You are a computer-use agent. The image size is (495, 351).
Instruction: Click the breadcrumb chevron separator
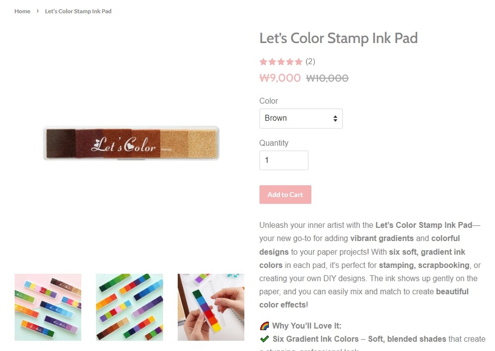38,10
